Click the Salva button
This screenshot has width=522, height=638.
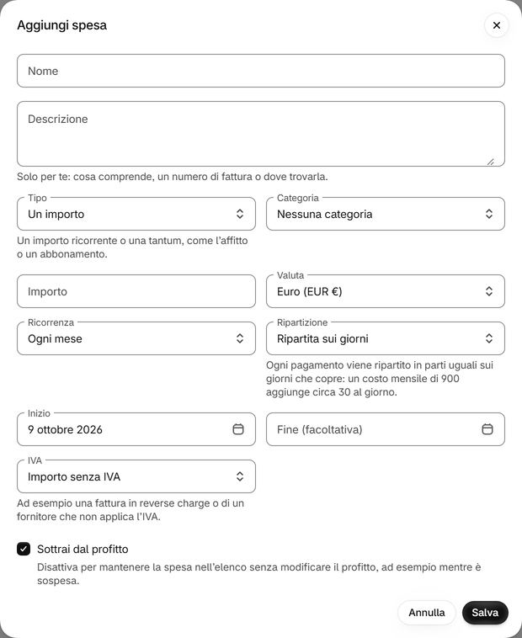tap(485, 613)
